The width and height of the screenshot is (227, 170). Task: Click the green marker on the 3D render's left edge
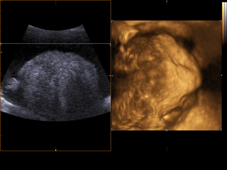tap(112, 76)
